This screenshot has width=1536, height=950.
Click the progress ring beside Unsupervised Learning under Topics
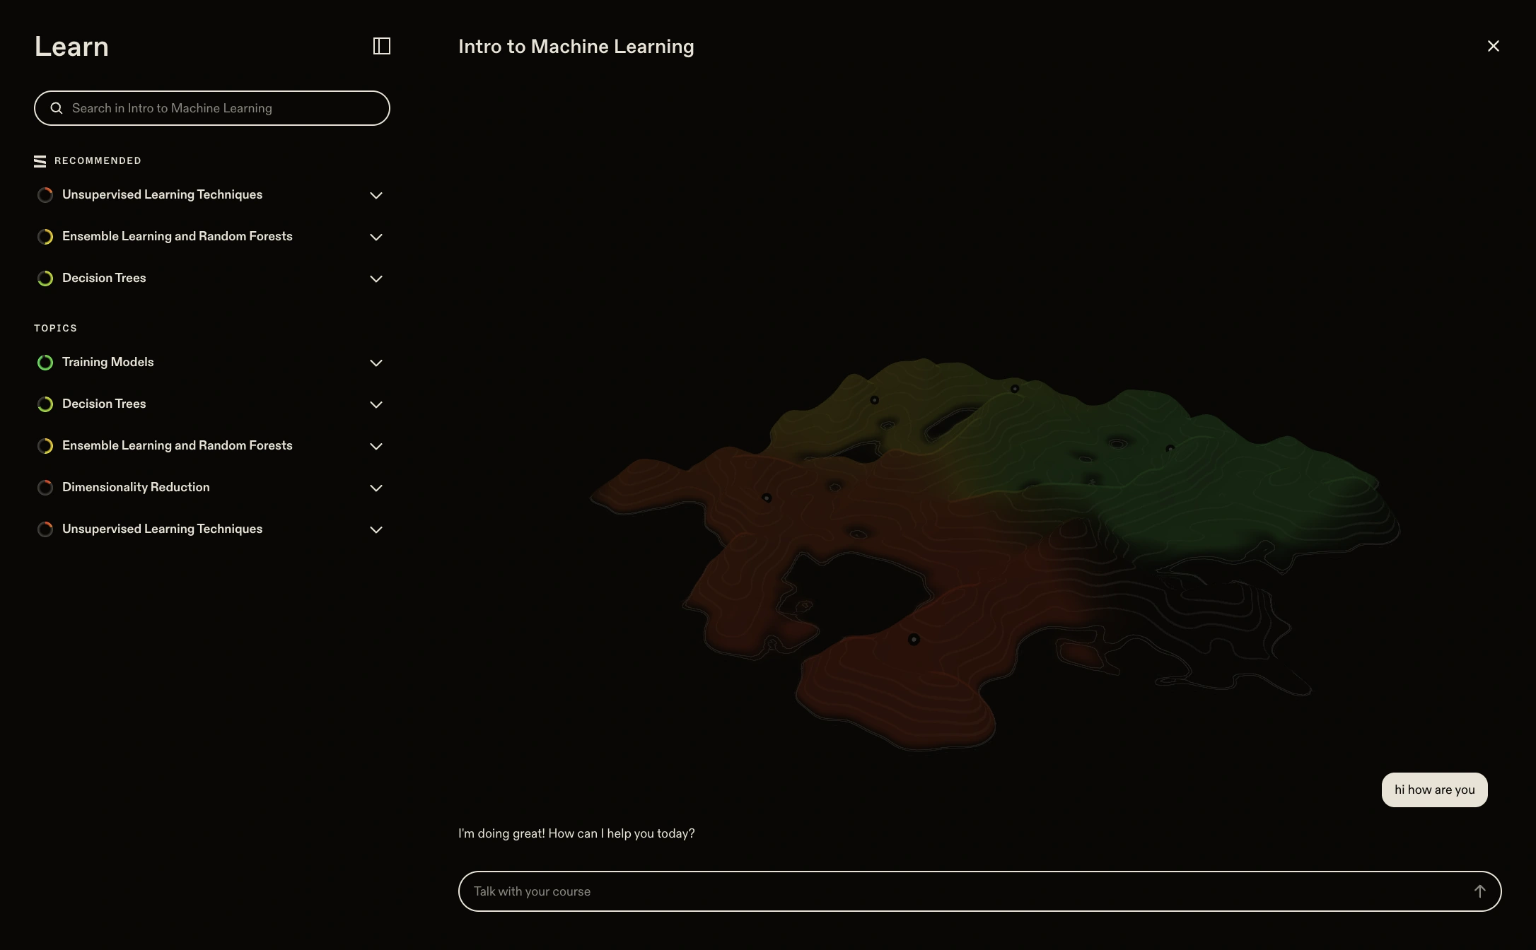(x=45, y=529)
